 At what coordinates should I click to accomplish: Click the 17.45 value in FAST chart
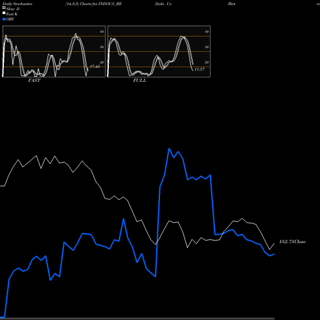click(x=95, y=67)
